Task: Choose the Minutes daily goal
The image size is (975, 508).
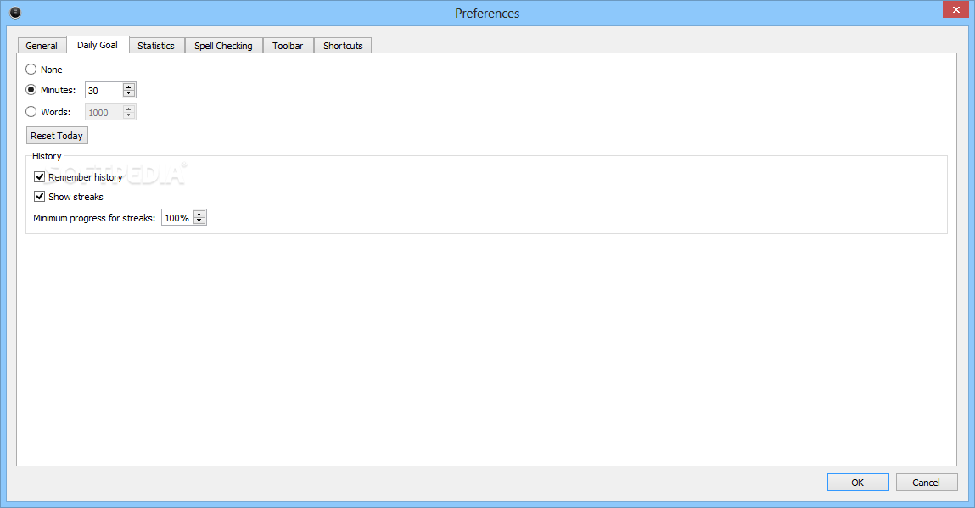Action: click(x=31, y=90)
